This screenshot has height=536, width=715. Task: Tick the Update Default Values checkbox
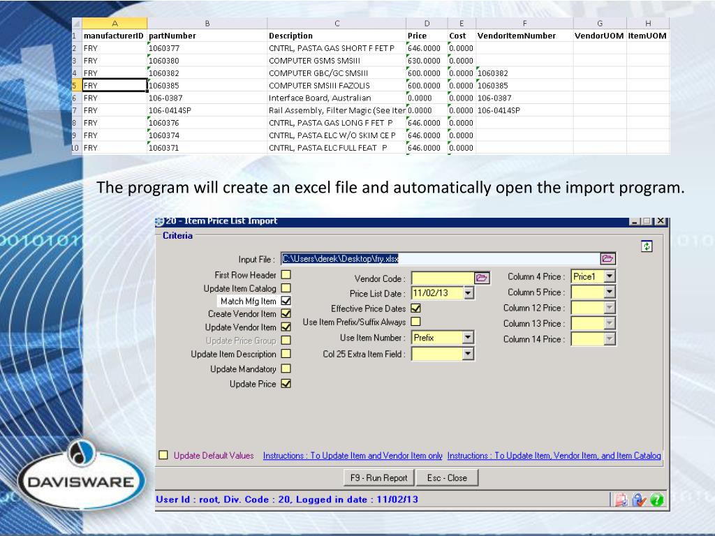pyautogui.click(x=163, y=455)
